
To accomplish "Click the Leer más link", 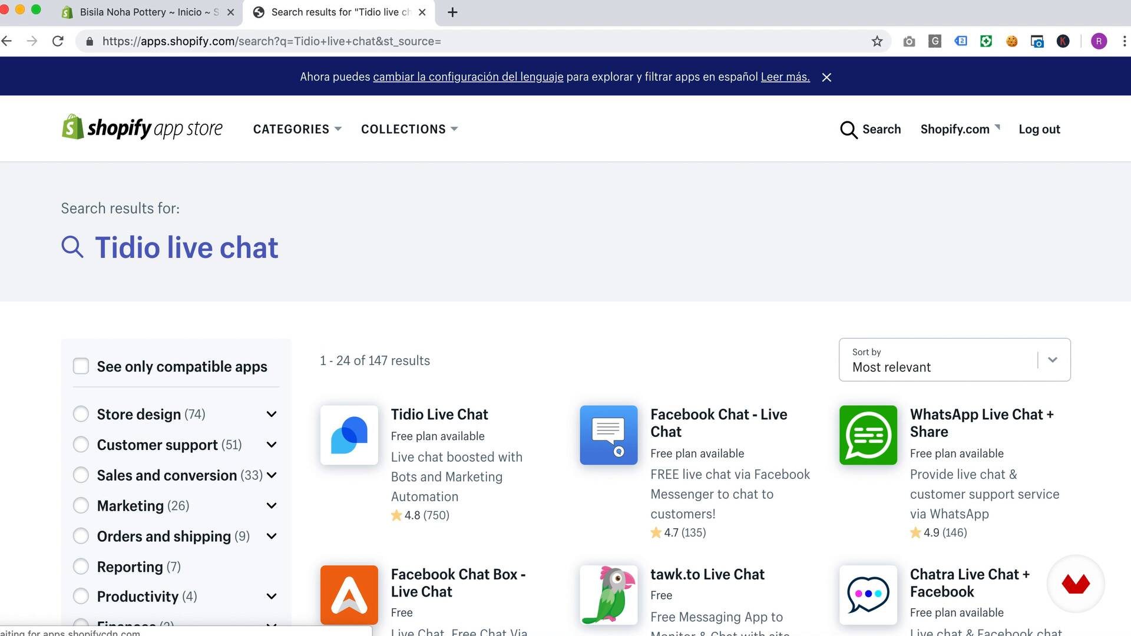I will [785, 77].
